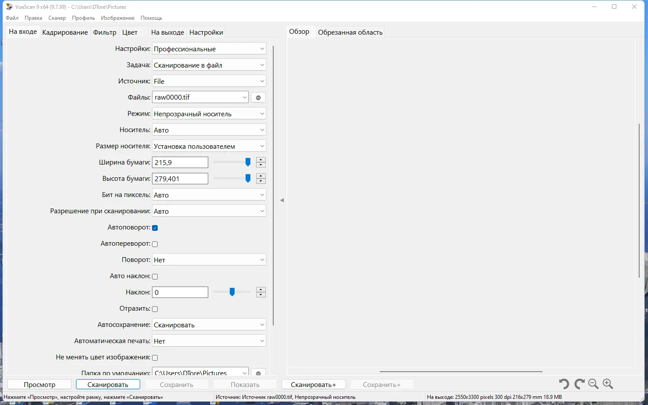Collapse the settings panel with the left arrow
The image size is (648, 405).
[282, 201]
